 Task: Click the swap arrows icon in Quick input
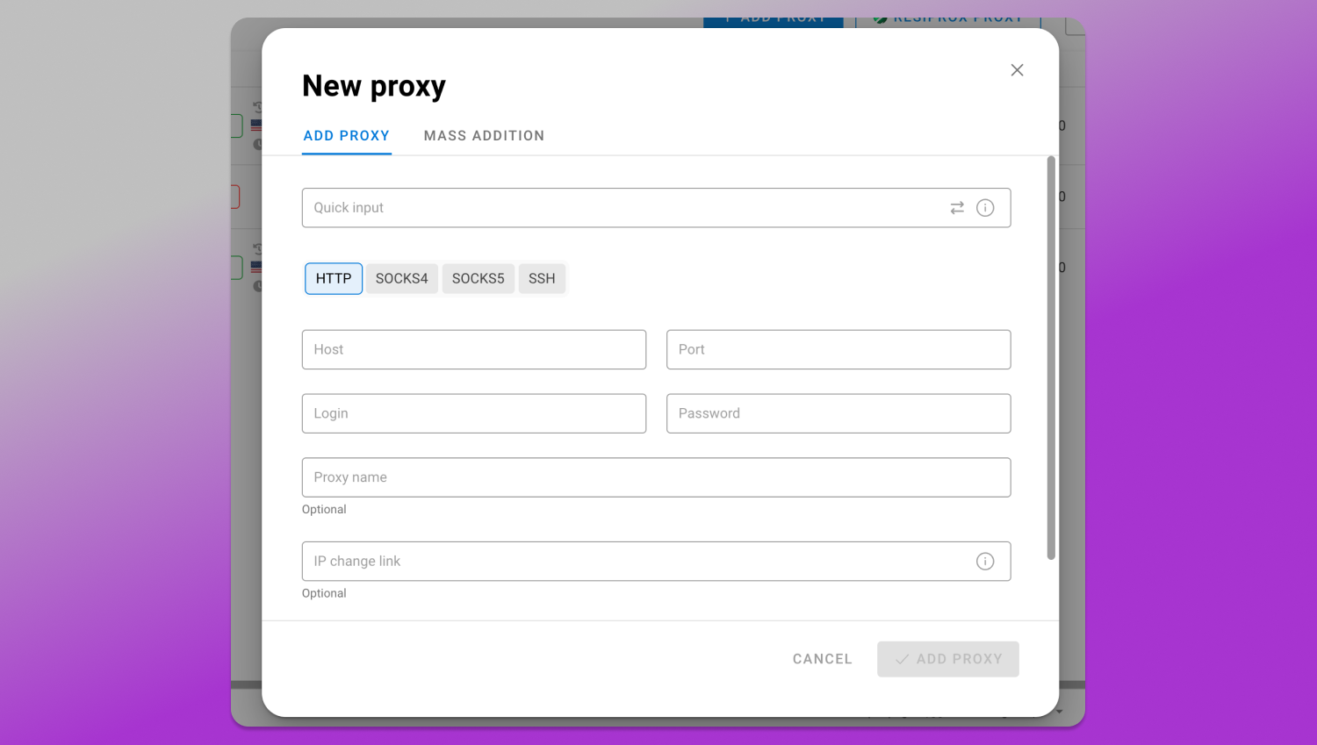[957, 208]
